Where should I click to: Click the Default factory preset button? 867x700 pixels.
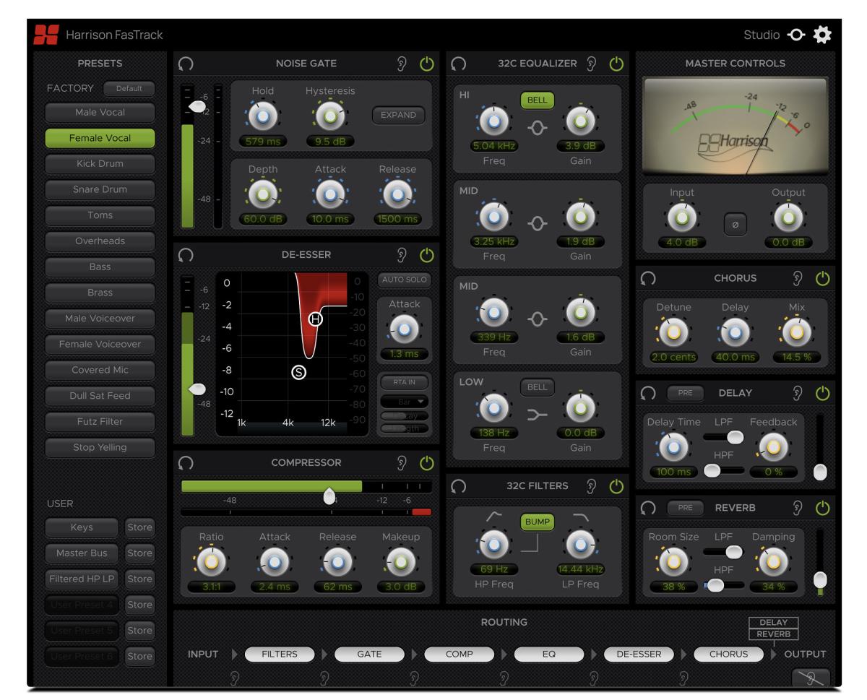(x=129, y=89)
